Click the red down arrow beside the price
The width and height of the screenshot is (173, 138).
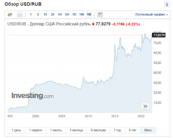[x=93, y=24]
